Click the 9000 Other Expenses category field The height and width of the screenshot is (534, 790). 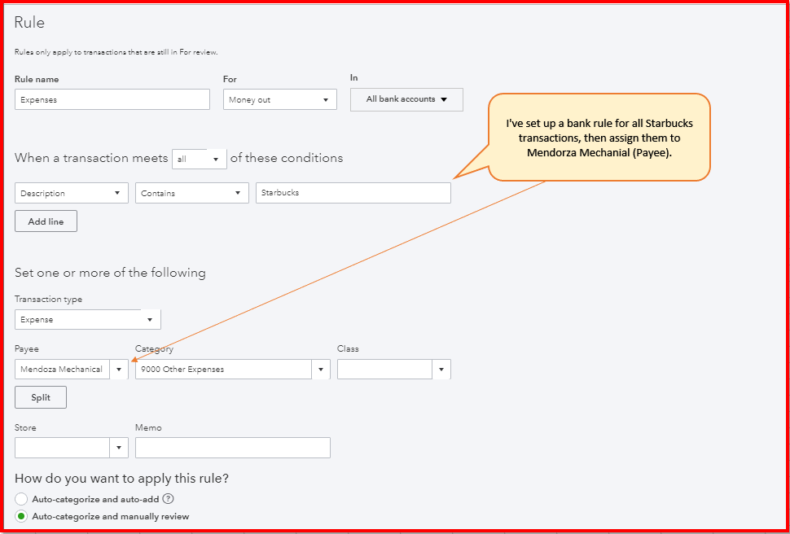coord(223,370)
